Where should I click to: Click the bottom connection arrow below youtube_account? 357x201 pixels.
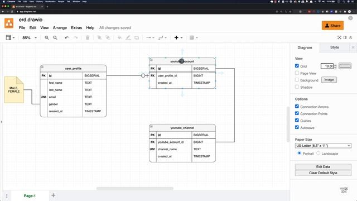tap(182, 93)
